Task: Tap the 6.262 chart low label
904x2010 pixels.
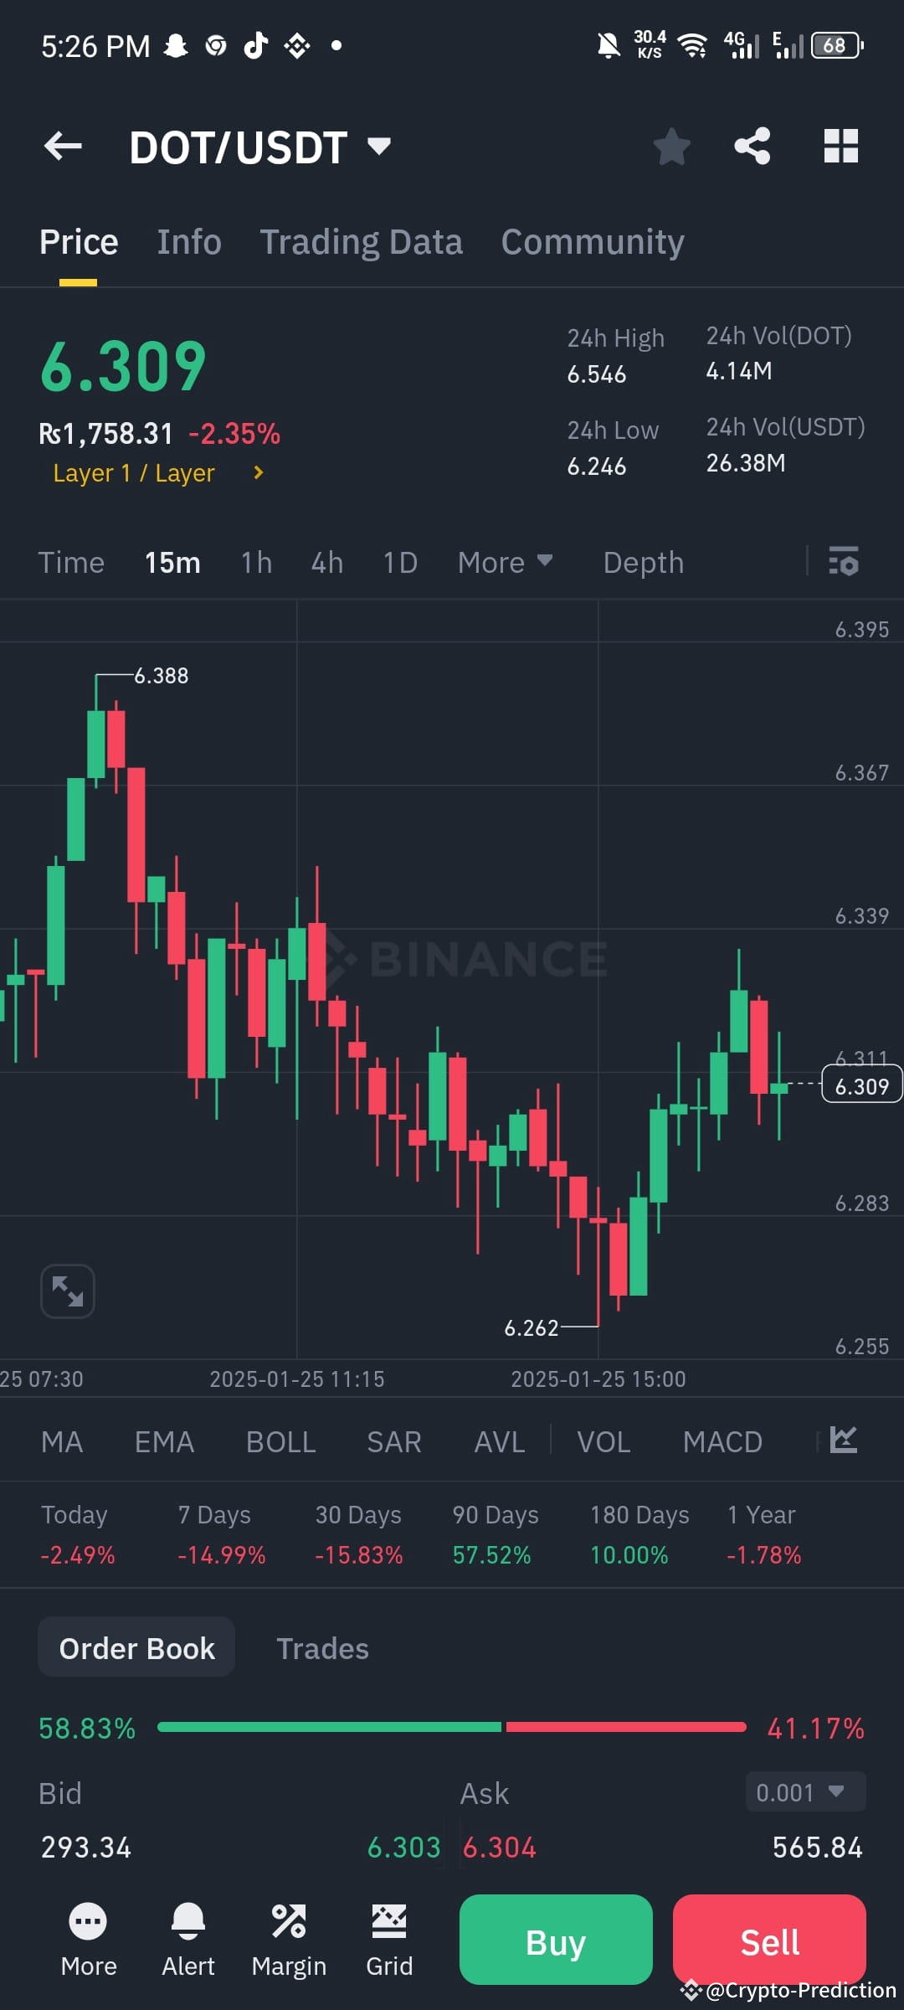Action: pos(531,1327)
